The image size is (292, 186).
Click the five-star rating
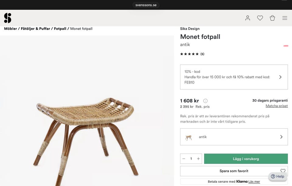coord(189,54)
